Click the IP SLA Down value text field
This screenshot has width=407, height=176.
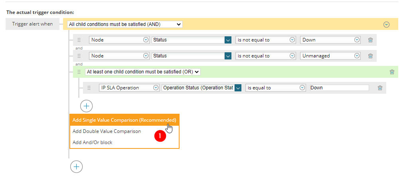tap(340, 88)
